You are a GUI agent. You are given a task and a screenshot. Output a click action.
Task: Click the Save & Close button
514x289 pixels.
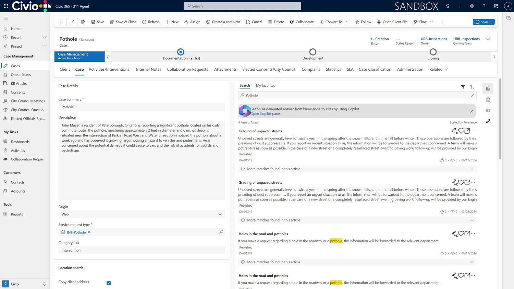123,22
